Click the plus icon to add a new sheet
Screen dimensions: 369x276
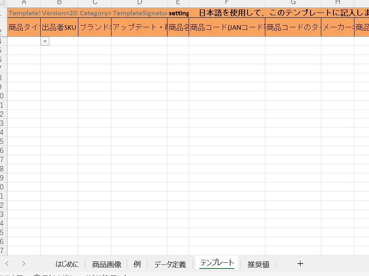[300, 264]
